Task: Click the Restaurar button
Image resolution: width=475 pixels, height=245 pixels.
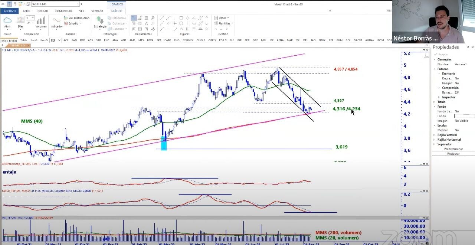Action: [x=453, y=154]
